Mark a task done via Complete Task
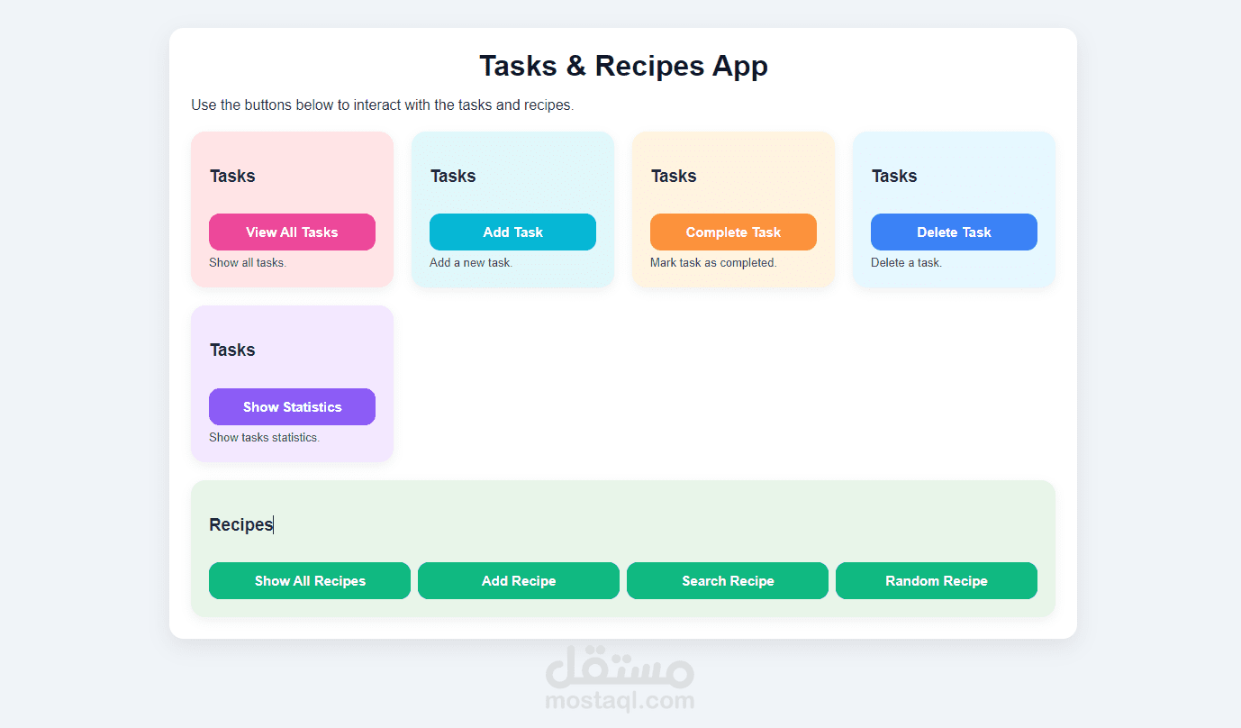Image resolution: width=1241 pixels, height=728 pixels. (x=733, y=232)
